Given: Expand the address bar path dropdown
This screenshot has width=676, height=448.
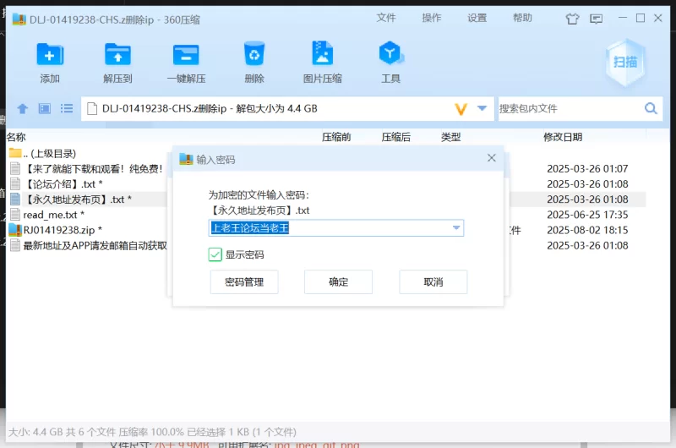Looking at the screenshot, I should 482,108.
